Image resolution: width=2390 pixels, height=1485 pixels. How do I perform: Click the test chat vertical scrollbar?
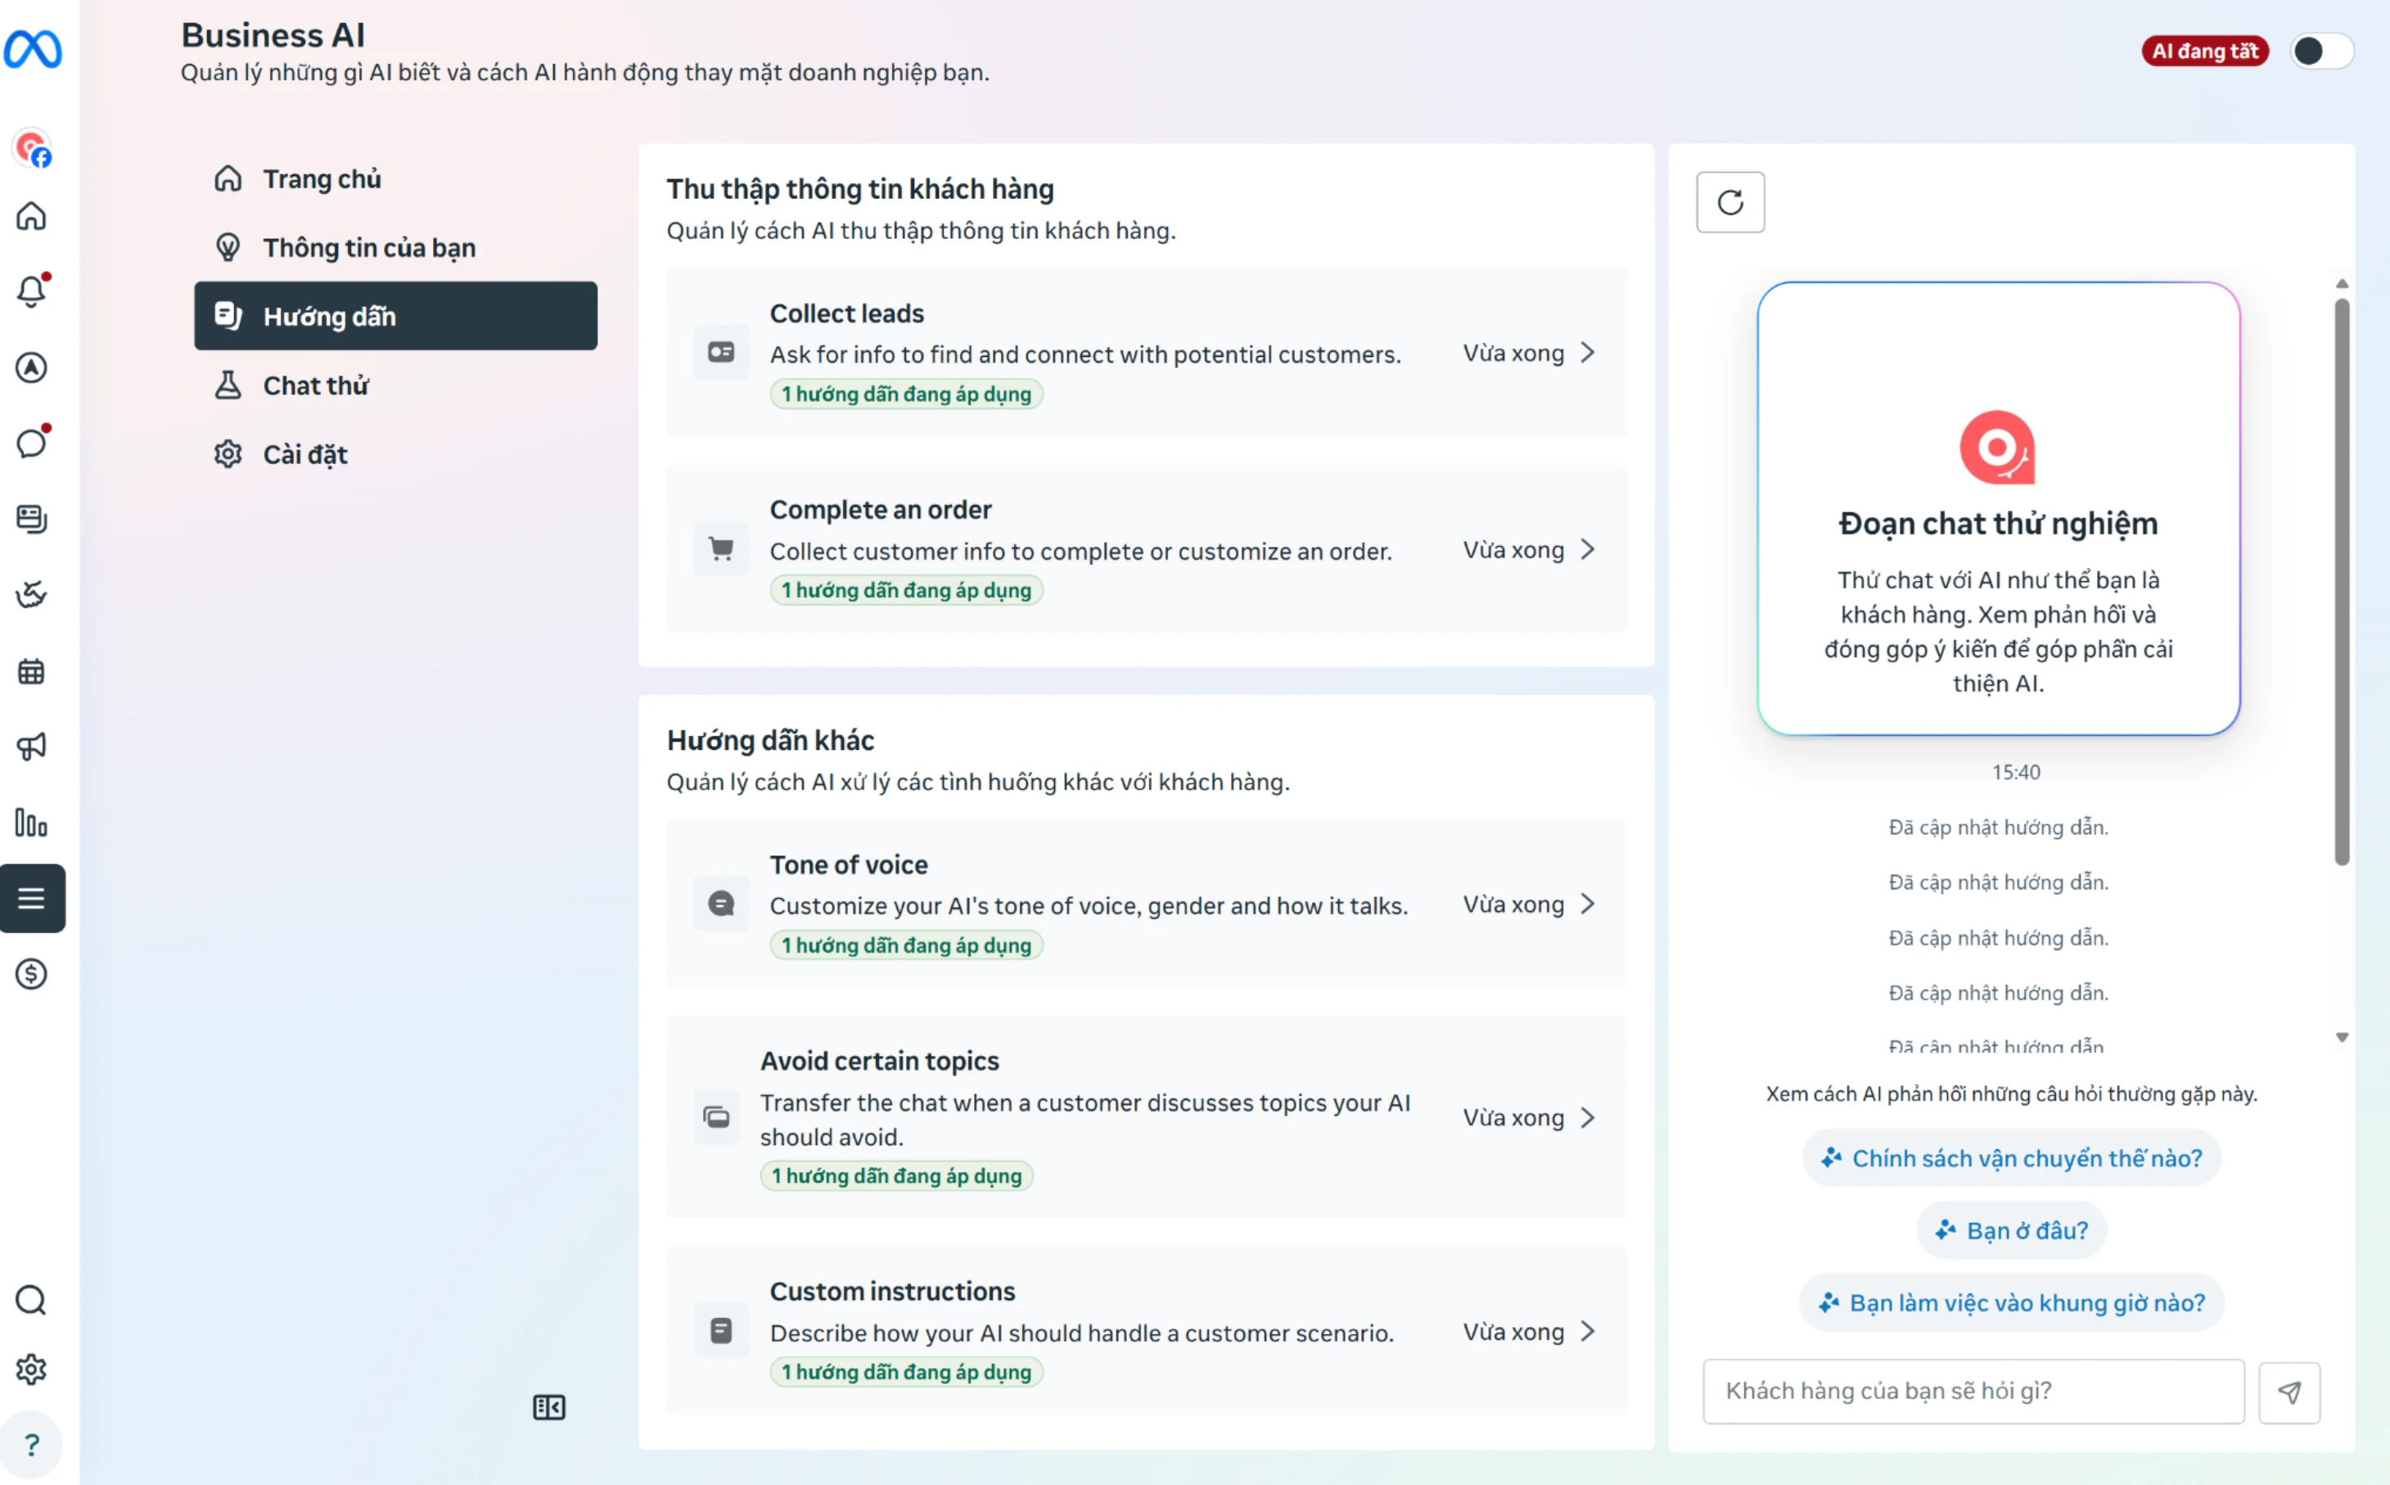point(2342,581)
